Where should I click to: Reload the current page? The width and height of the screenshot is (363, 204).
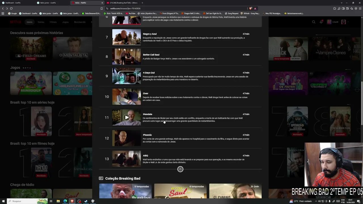(x=11, y=8)
